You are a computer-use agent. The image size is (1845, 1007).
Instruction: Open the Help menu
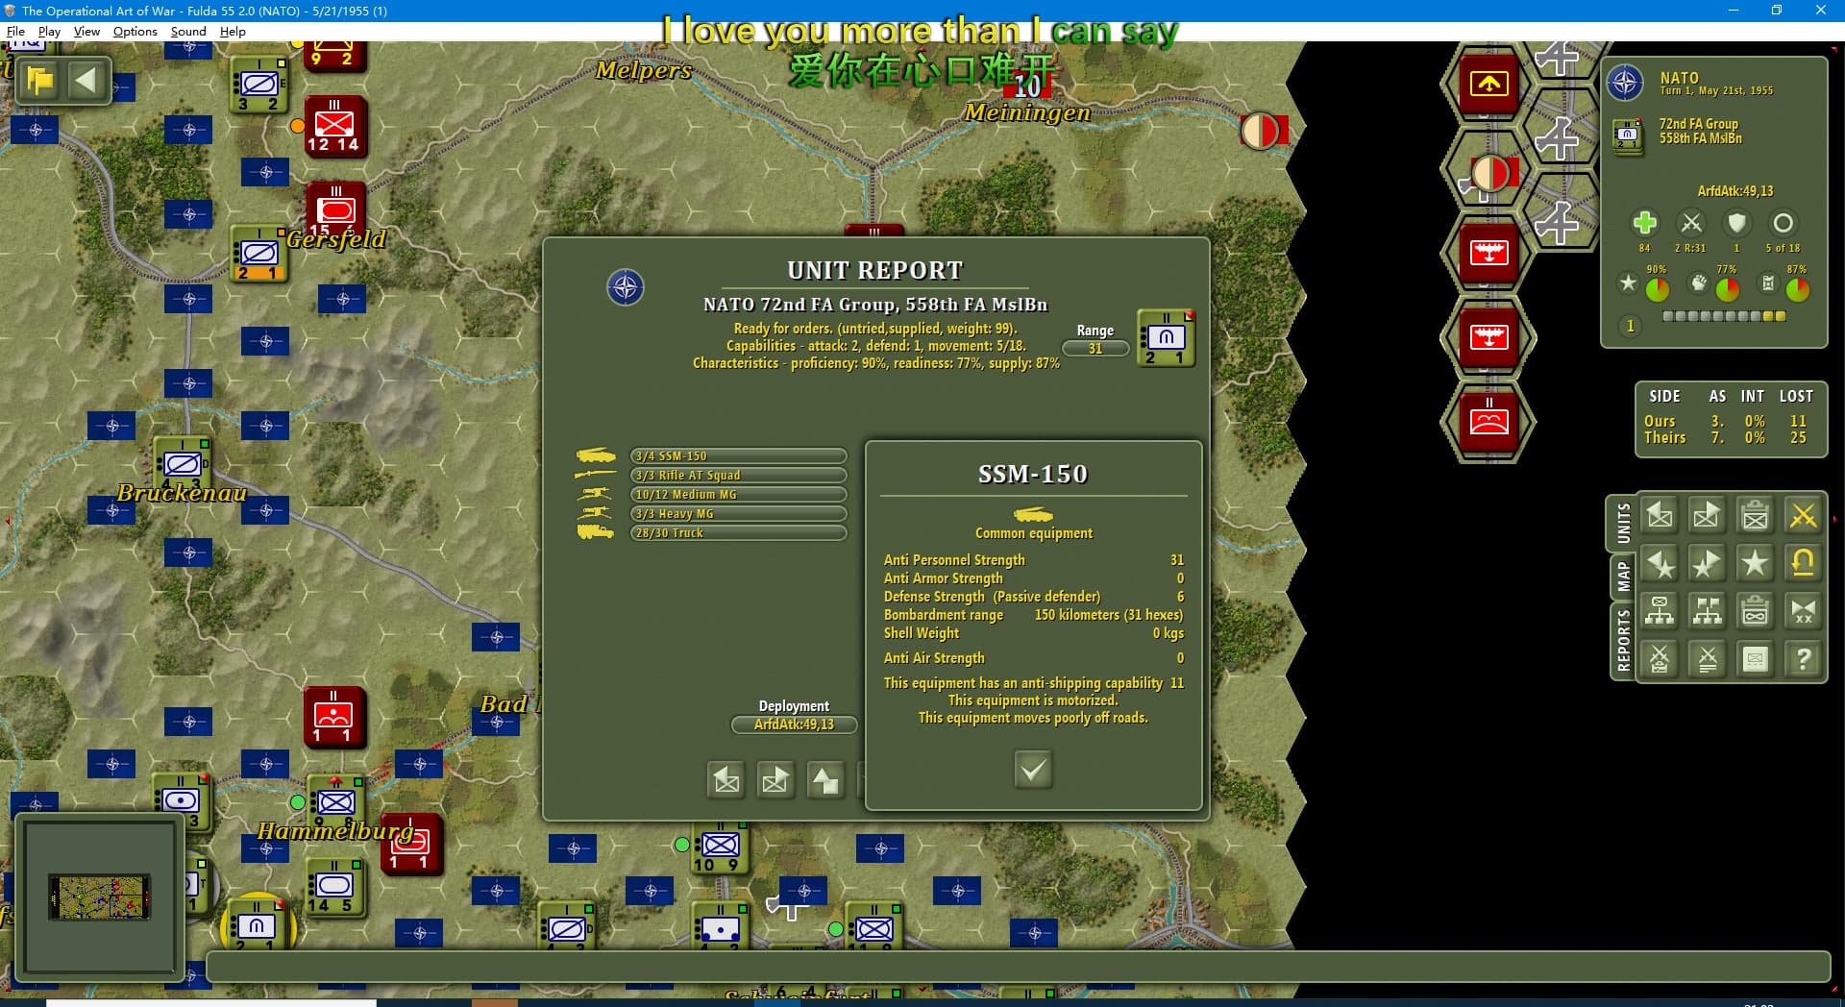pos(233,31)
